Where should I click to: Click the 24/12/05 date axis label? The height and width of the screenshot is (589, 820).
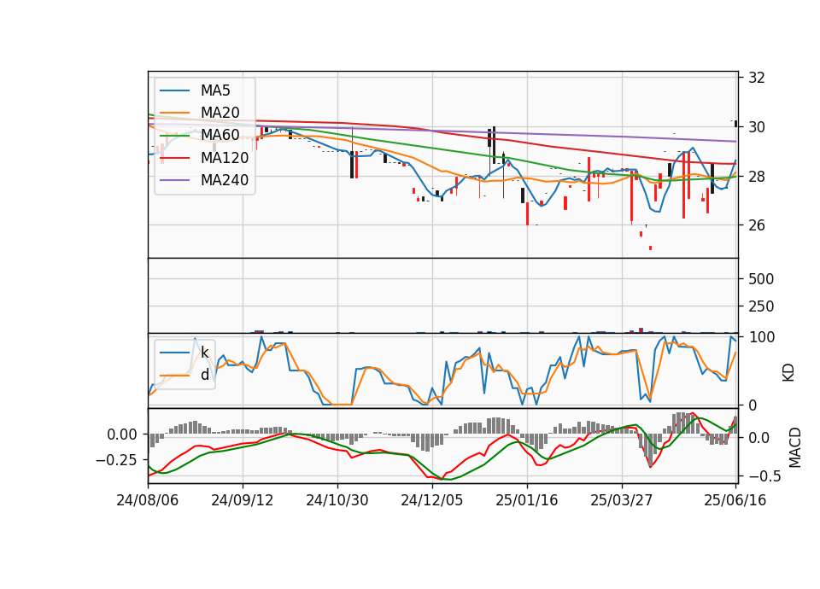click(x=432, y=500)
